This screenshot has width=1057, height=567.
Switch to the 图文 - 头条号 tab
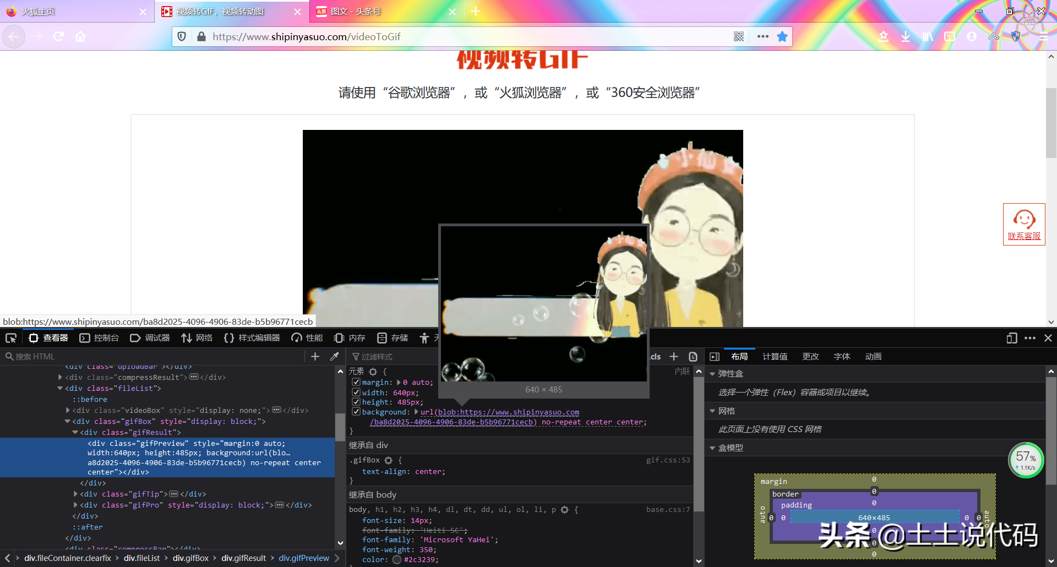(x=386, y=12)
